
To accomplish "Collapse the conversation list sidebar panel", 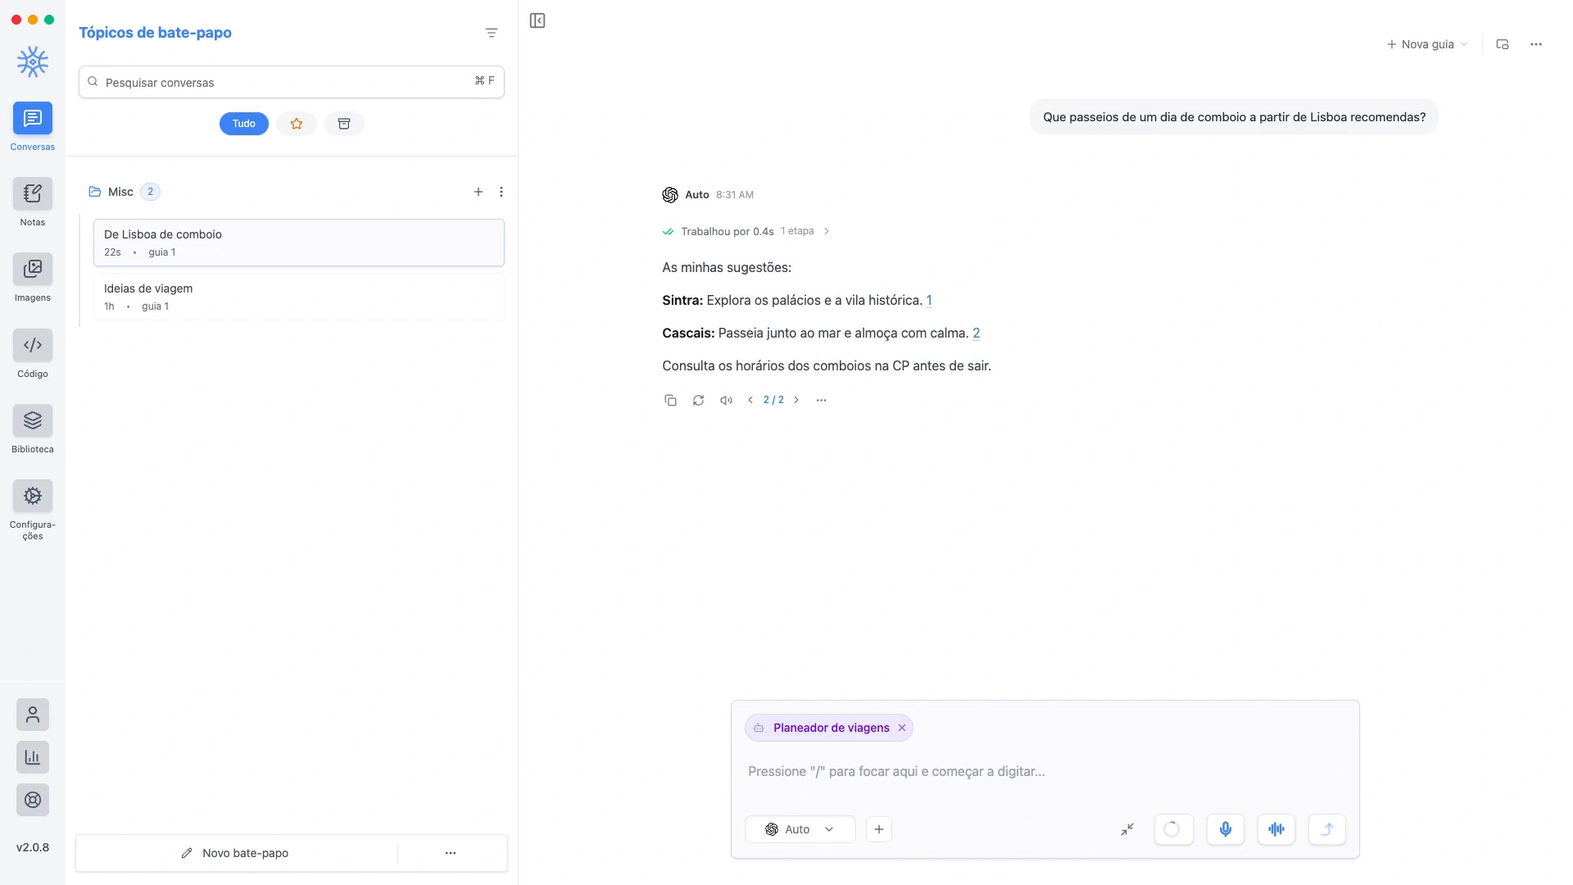I will pyautogui.click(x=537, y=20).
